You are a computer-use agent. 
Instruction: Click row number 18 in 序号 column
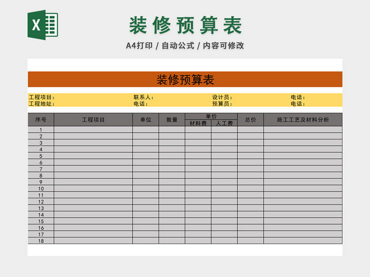41,241
